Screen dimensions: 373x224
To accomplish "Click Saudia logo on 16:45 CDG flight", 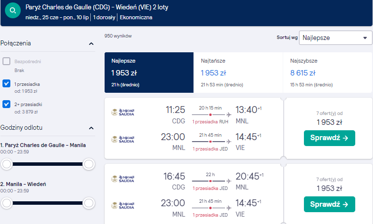I will [x=123, y=179].
